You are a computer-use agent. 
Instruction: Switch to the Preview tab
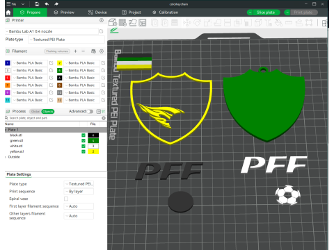[64, 12]
